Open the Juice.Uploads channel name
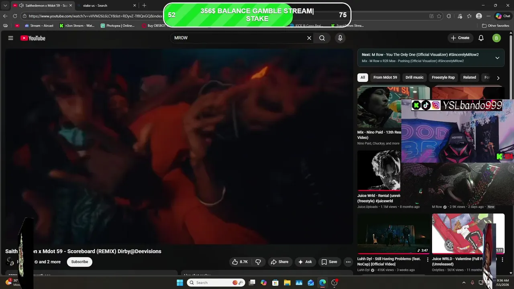Image resolution: width=514 pixels, height=289 pixels. click(x=367, y=207)
